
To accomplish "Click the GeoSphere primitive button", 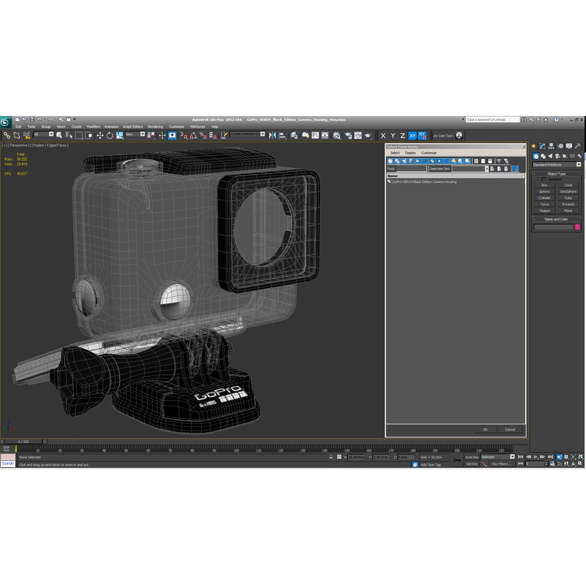I will (568, 192).
